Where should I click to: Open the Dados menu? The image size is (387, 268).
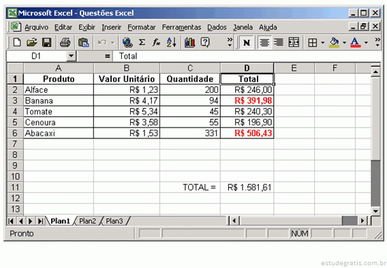click(x=217, y=27)
